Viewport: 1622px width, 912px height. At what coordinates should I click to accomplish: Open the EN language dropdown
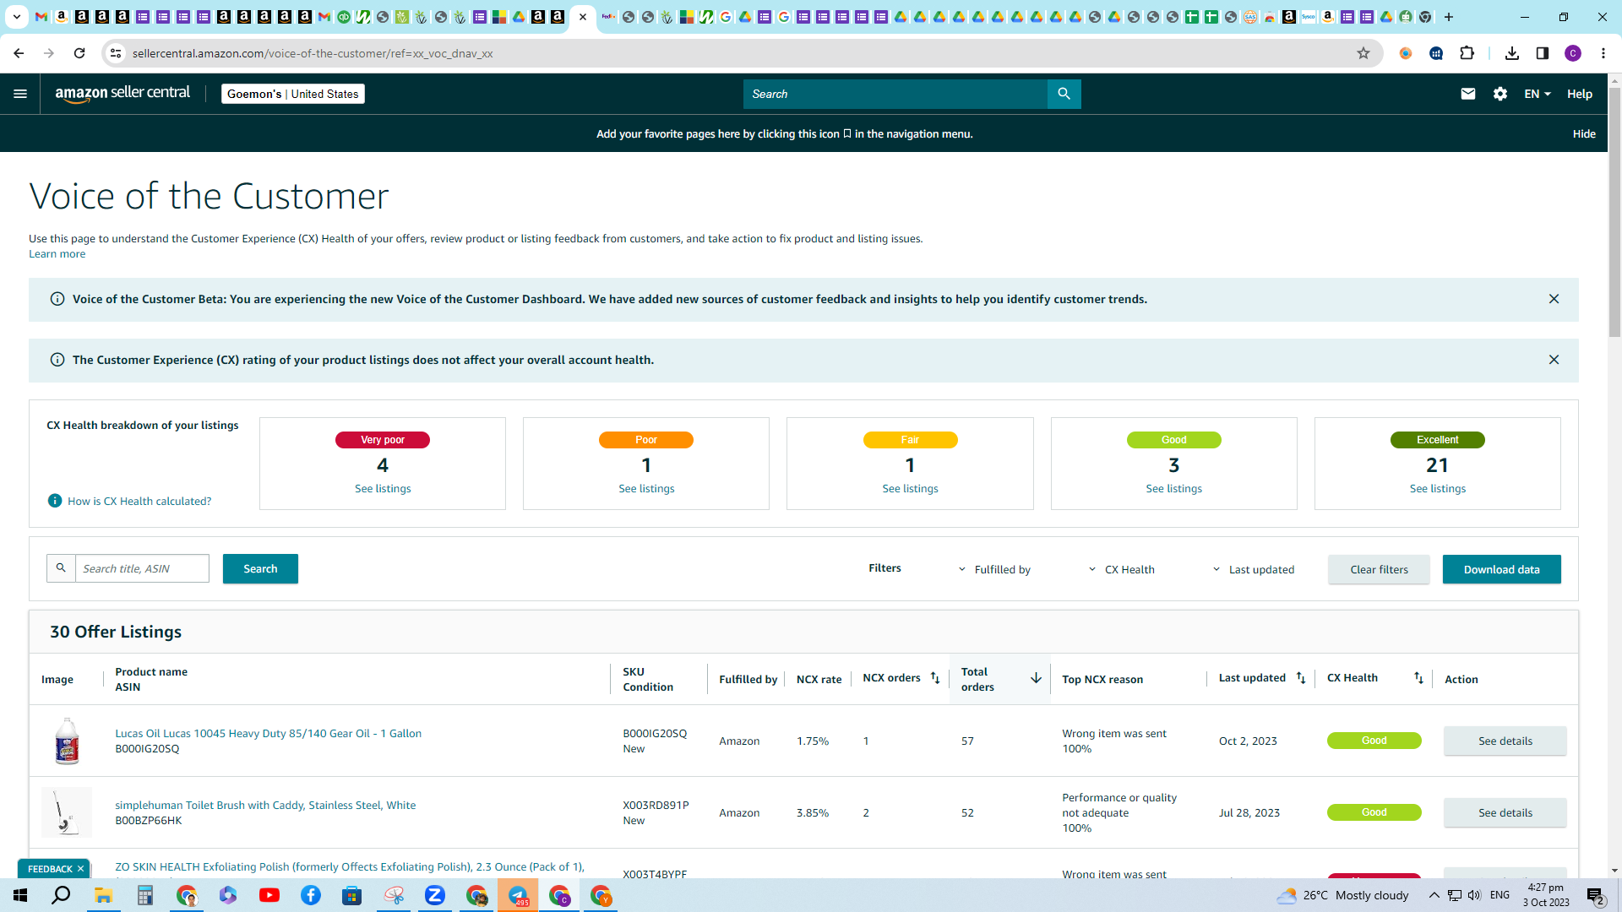tap(1538, 94)
